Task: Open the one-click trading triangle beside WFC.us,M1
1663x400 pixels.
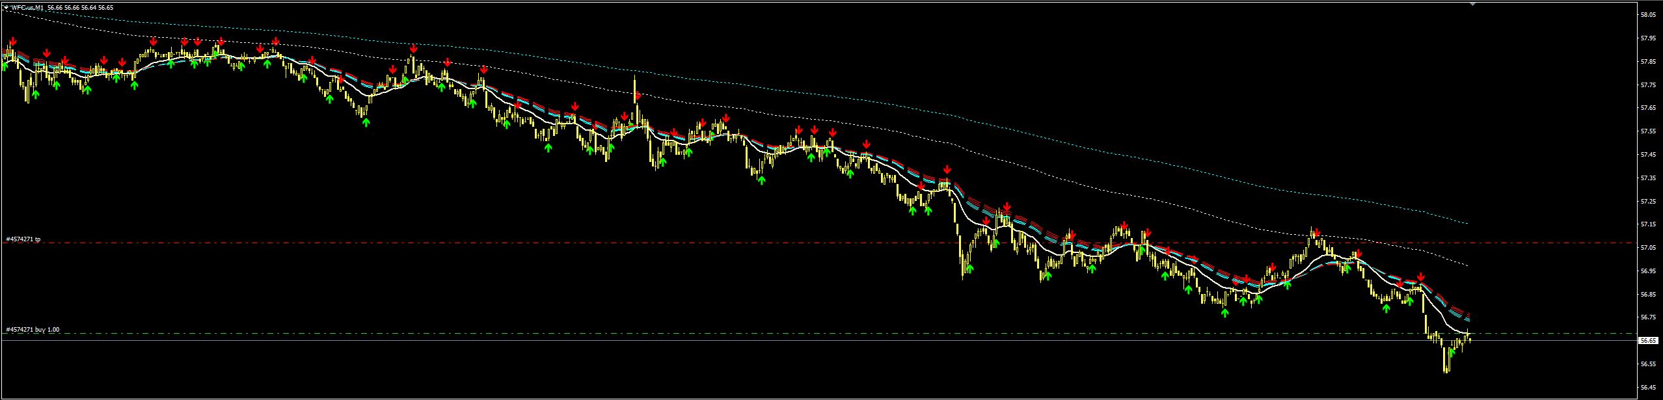Action: click(6, 7)
